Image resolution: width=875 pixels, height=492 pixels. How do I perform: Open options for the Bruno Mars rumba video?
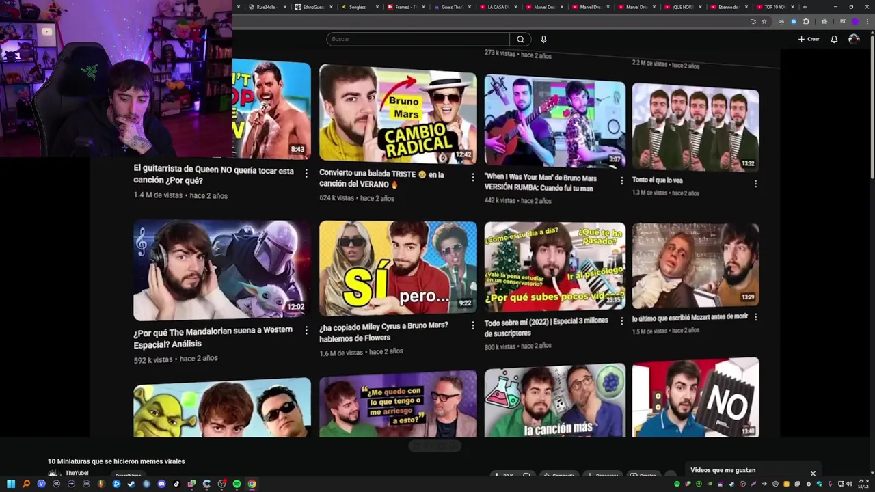(x=621, y=180)
